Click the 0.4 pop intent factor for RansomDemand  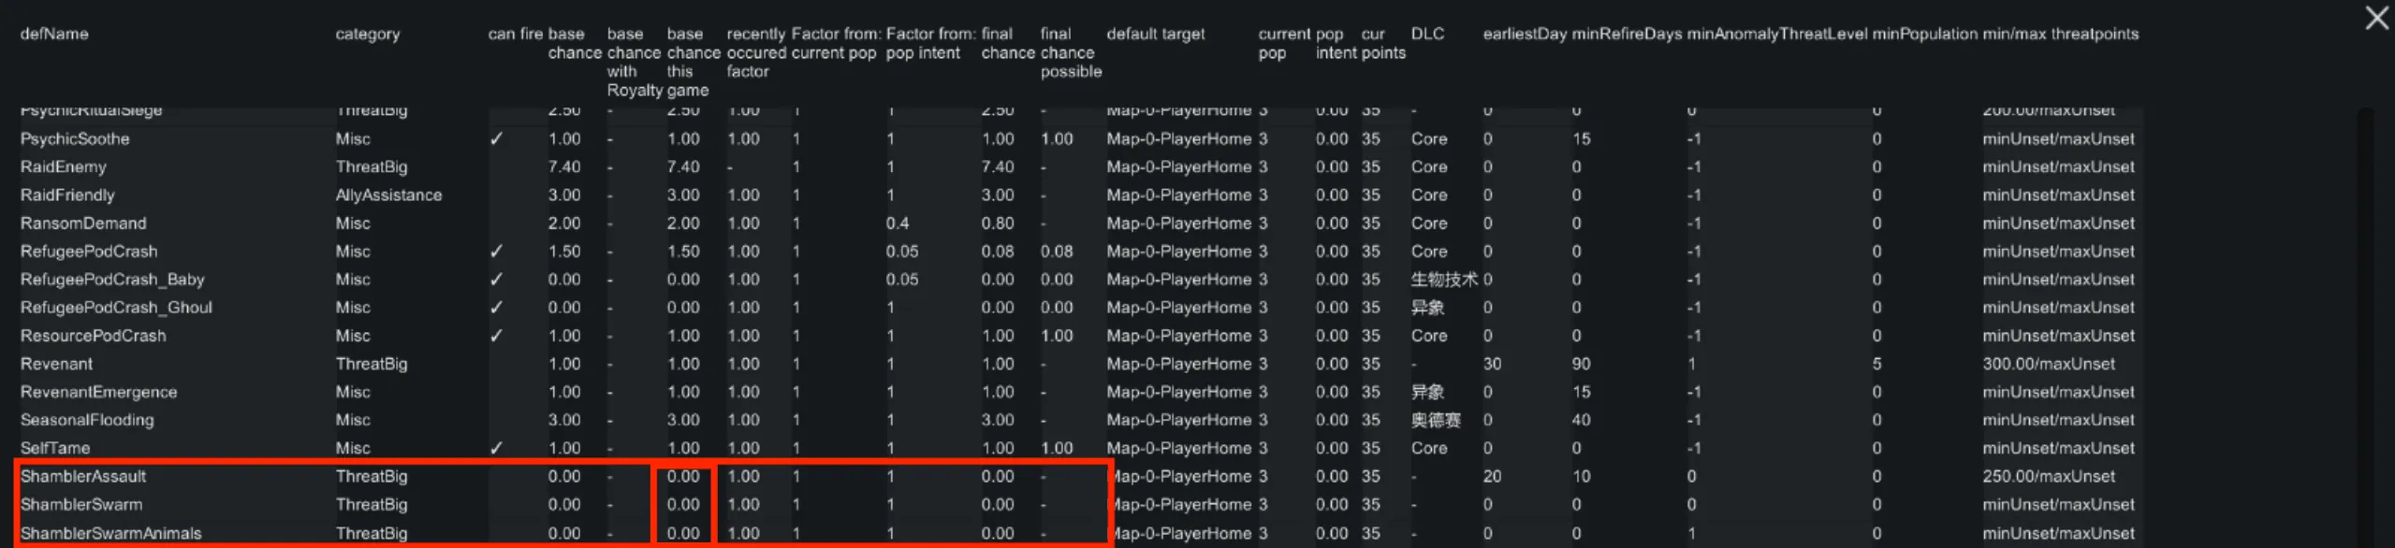coord(897,223)
